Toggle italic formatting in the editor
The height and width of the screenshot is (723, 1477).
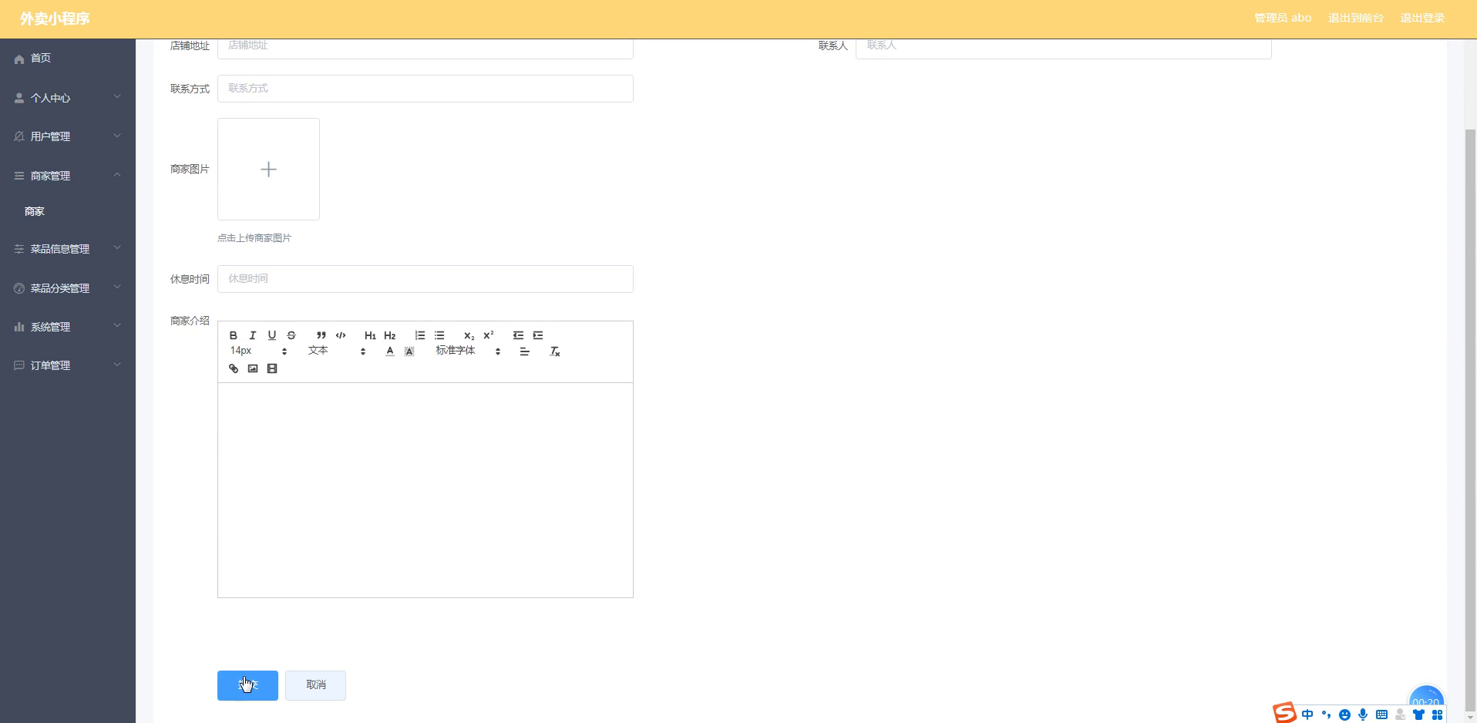point(252,335)
